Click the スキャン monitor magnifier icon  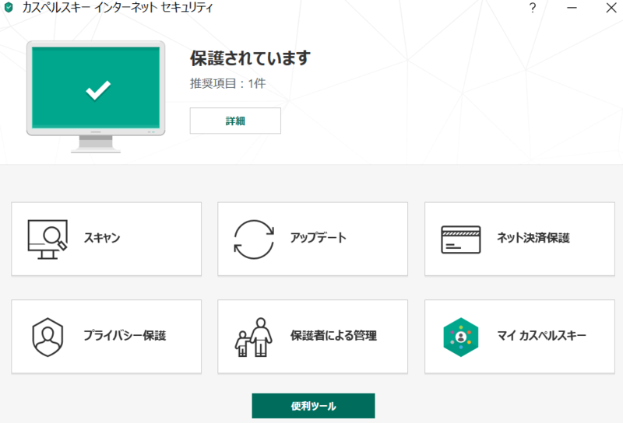pyautogui.click(x=48, y=239)
